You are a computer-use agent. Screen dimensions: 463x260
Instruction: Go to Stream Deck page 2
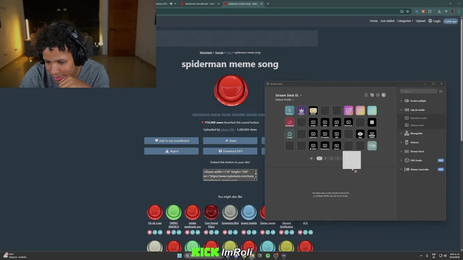tap(325, 158)
